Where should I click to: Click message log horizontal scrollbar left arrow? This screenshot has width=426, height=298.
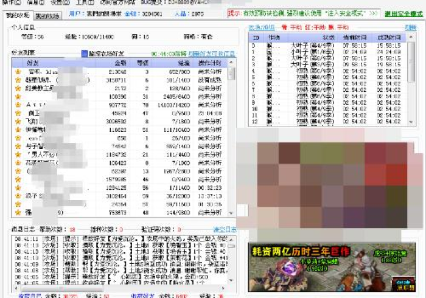click(15, 288)
